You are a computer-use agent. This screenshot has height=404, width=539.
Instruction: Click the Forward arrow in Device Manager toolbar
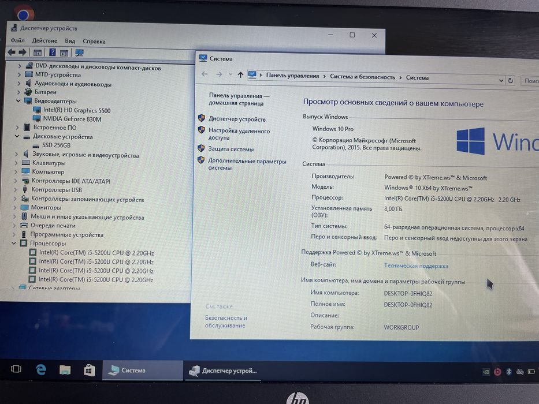point(23,52)
